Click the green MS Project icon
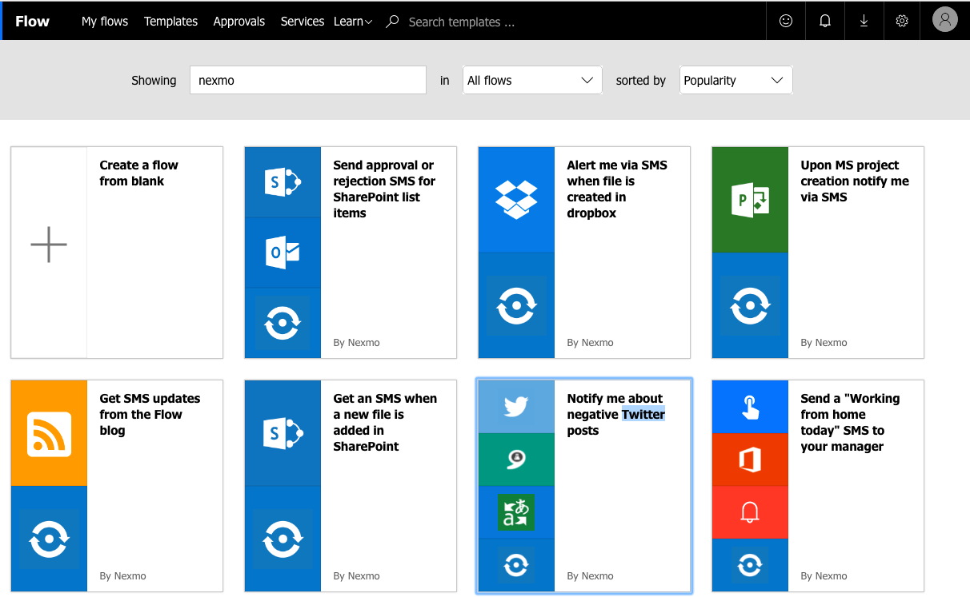 750,199
